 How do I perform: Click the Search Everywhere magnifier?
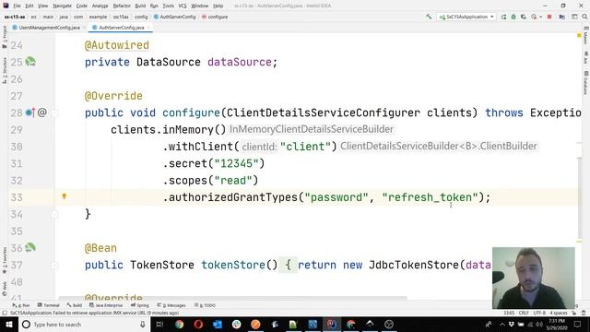pos(584,17)
